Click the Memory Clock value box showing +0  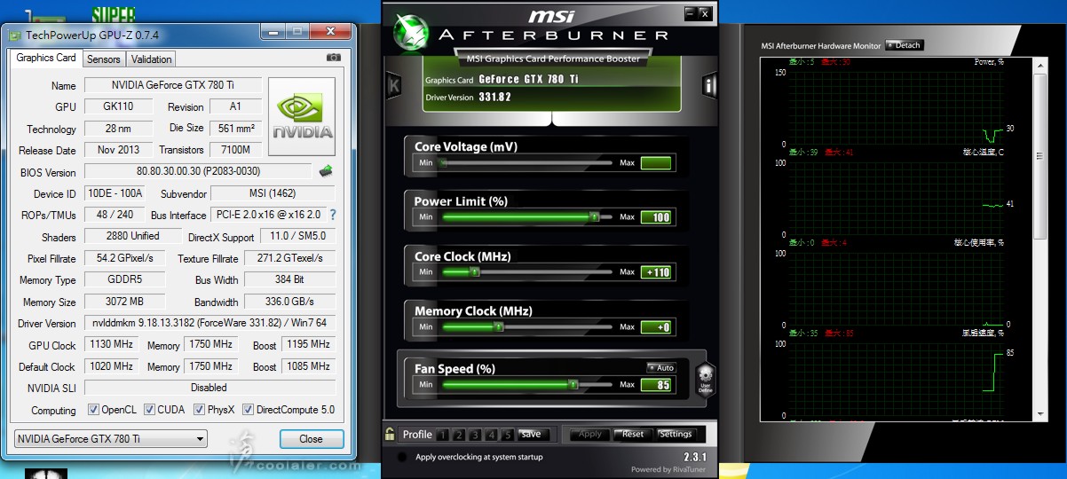656,327
